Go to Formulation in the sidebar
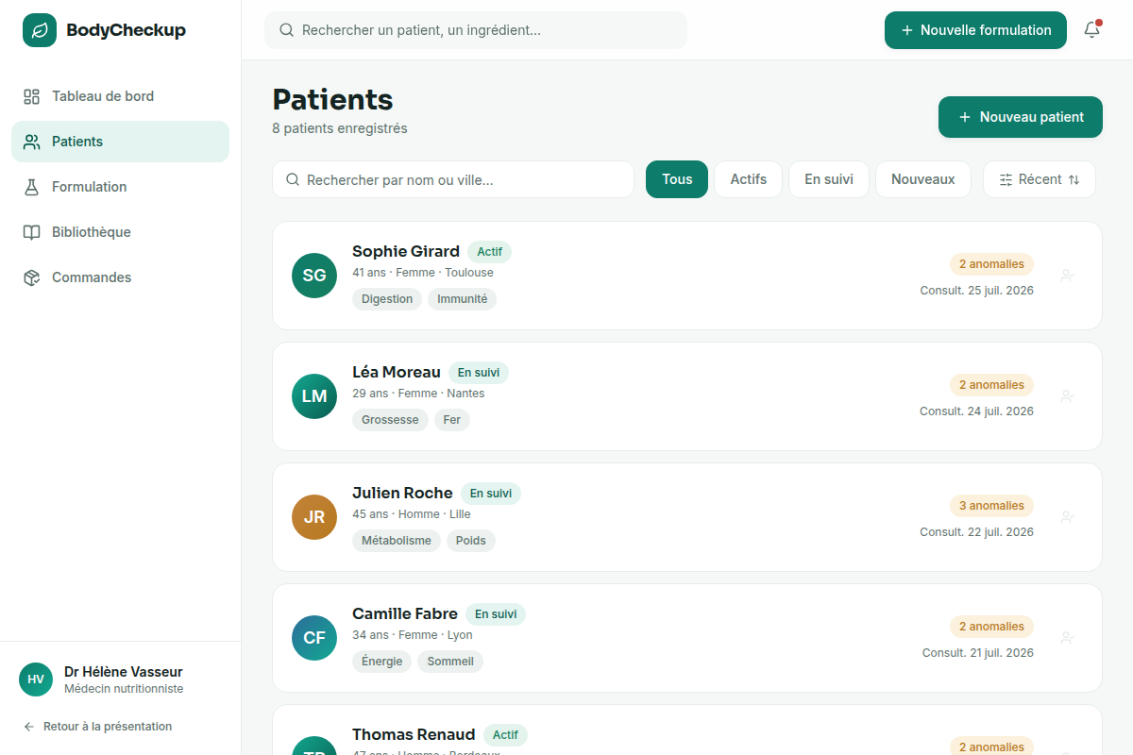1133x755 pixels. 120,187
